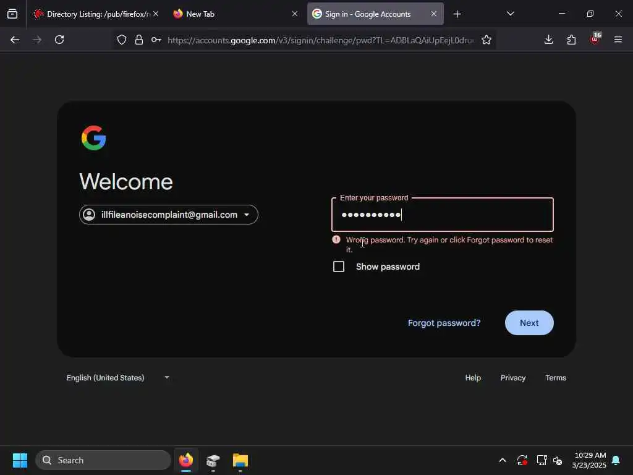Switch to the Directory Listing tab

click(96, 14)
